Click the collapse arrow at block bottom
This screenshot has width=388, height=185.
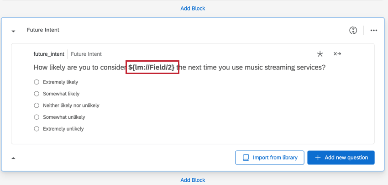click(13, 158)
